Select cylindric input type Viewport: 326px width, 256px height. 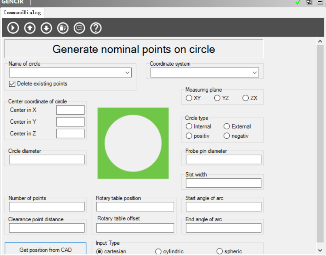point(158,251)
